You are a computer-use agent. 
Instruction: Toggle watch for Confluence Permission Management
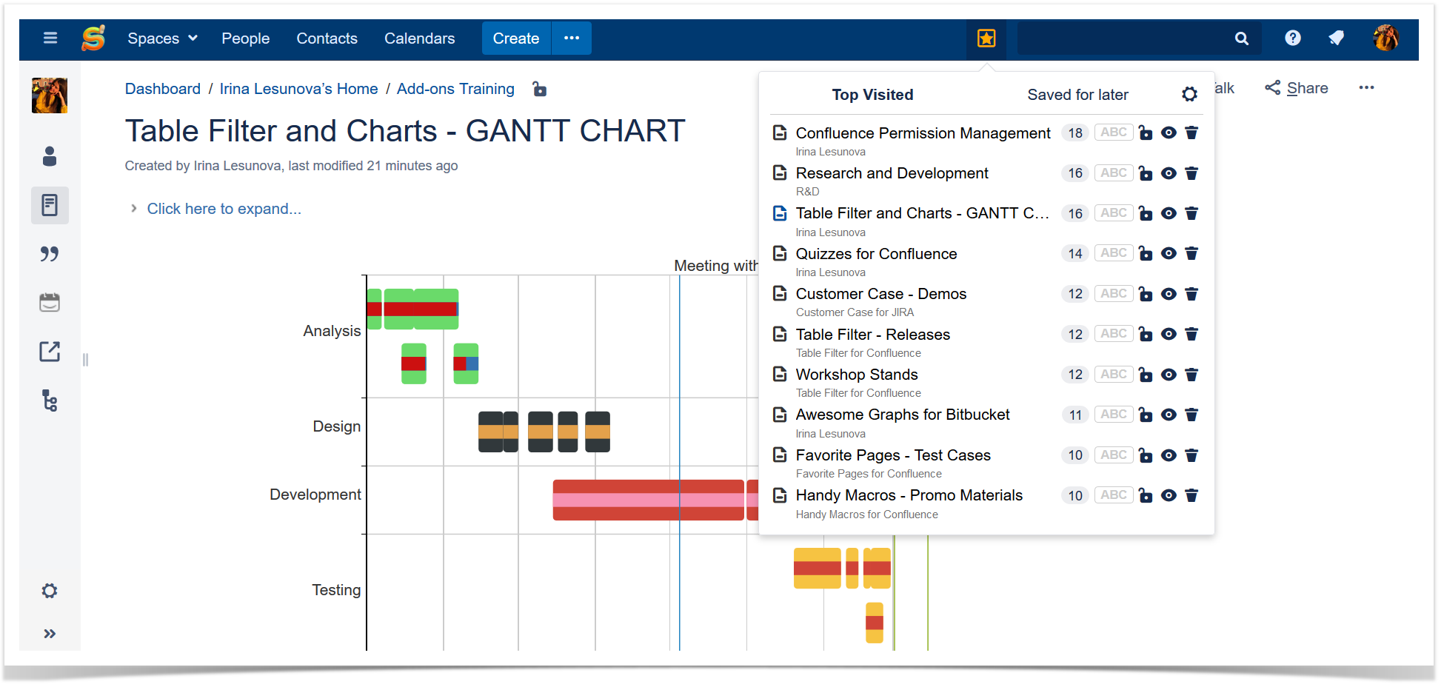[x=1169, y=133]
